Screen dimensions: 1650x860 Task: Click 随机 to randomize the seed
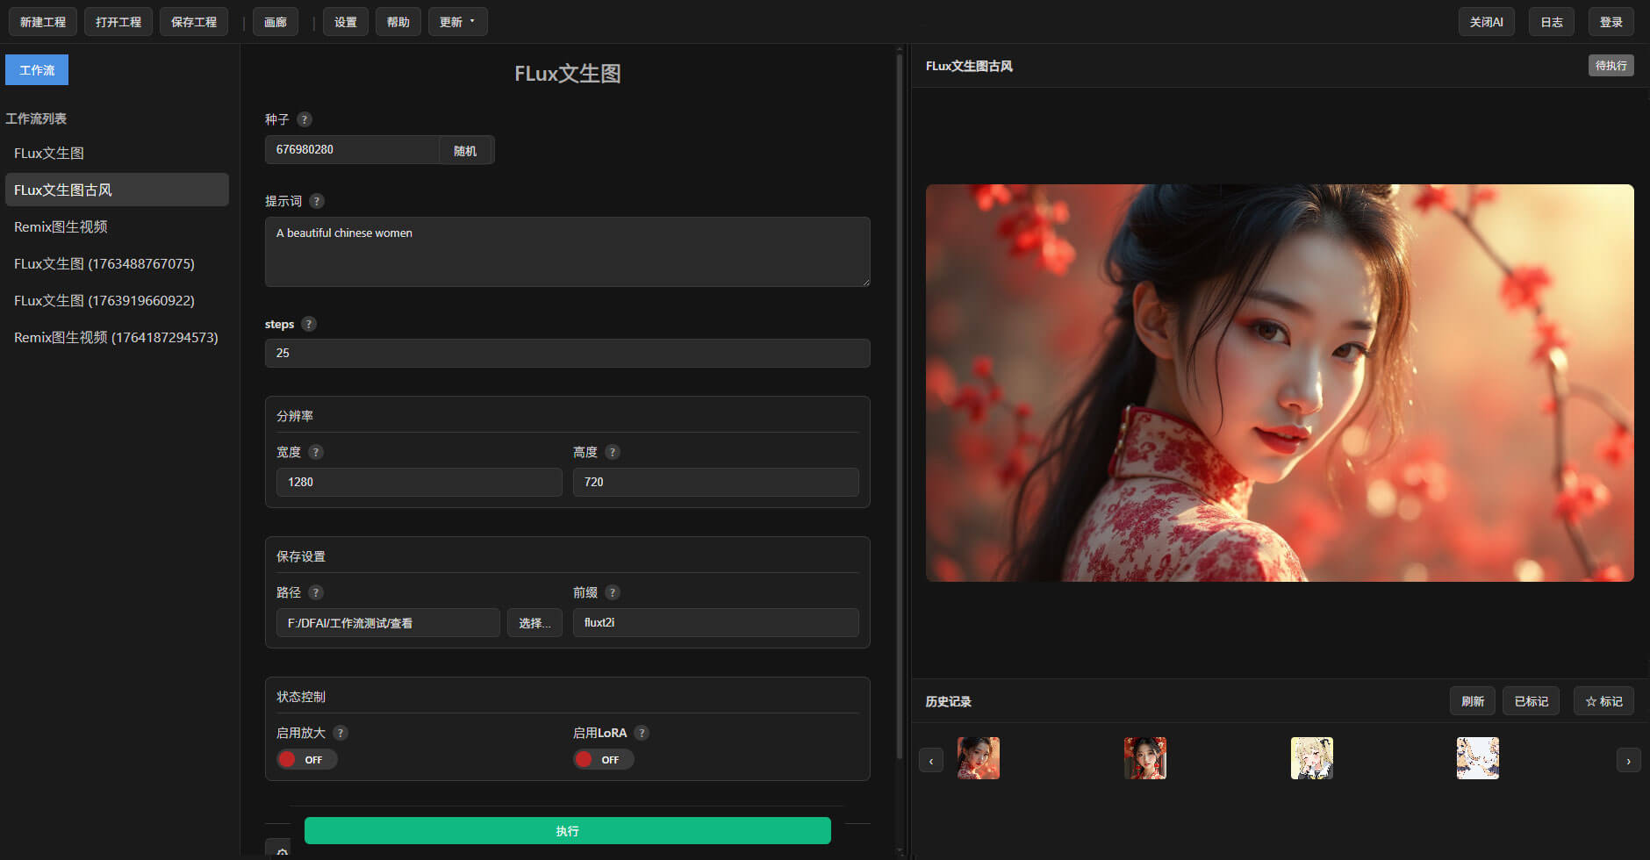click(x=466, y=149)
